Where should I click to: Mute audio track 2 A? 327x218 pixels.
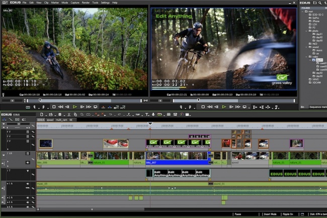coord(28,197)
